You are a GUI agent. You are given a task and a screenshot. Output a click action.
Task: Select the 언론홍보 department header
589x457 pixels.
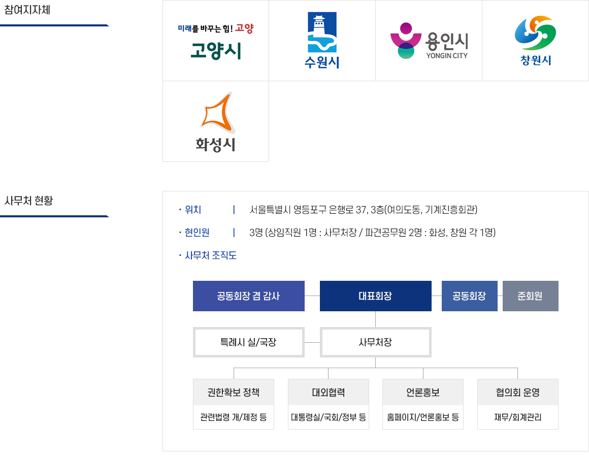point(423,393)
